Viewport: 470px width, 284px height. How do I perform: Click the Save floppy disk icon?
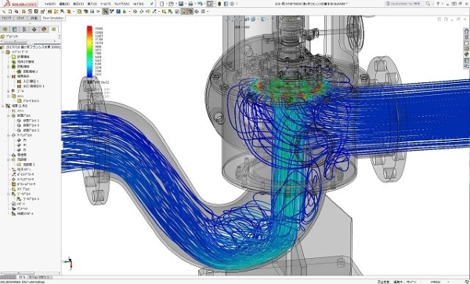click(x=181, y=4)
